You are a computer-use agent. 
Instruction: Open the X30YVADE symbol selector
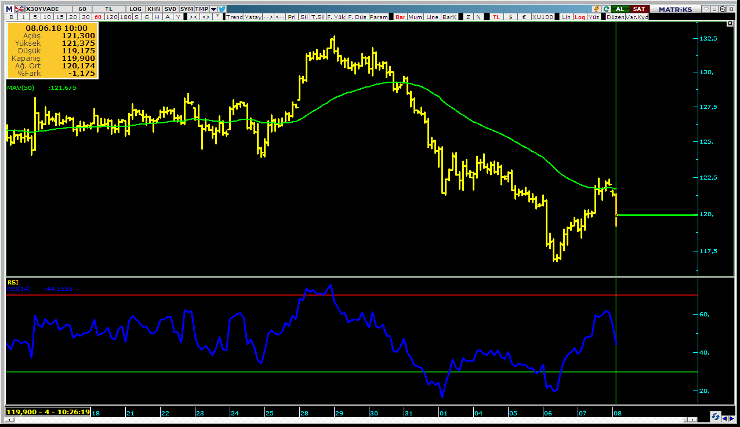[x=49, y=9]
